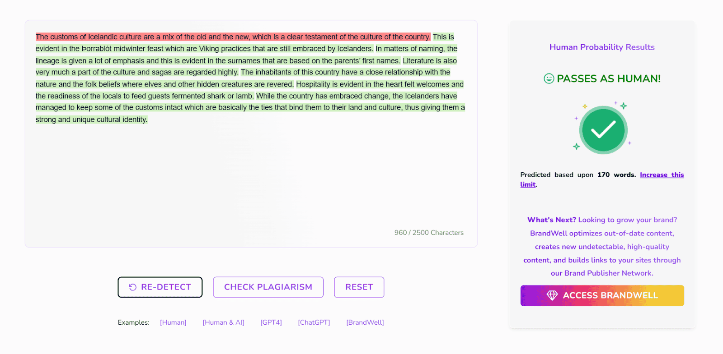Load the [BrandWell] example text
This screenshot has height=354, width=723.
pos(365,322)
